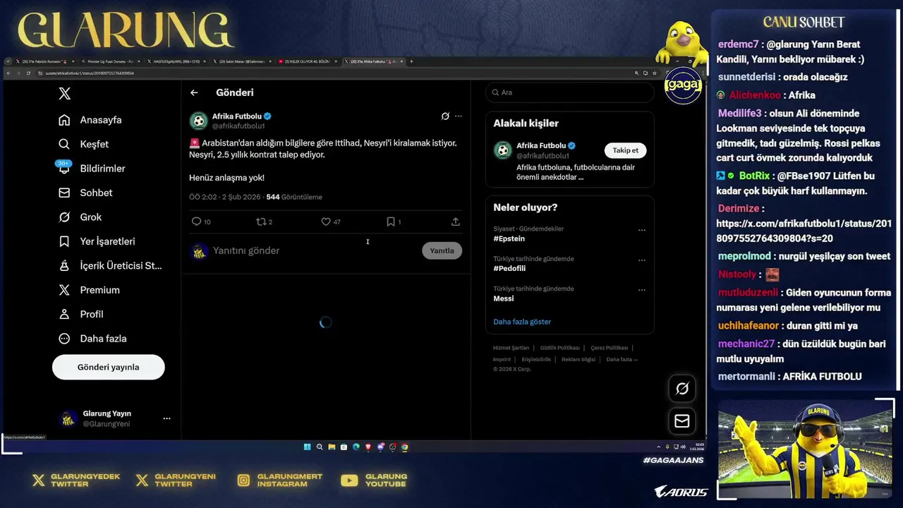
Task: Click the Glarung Yayın profile avatar
Action: point(68,418)
